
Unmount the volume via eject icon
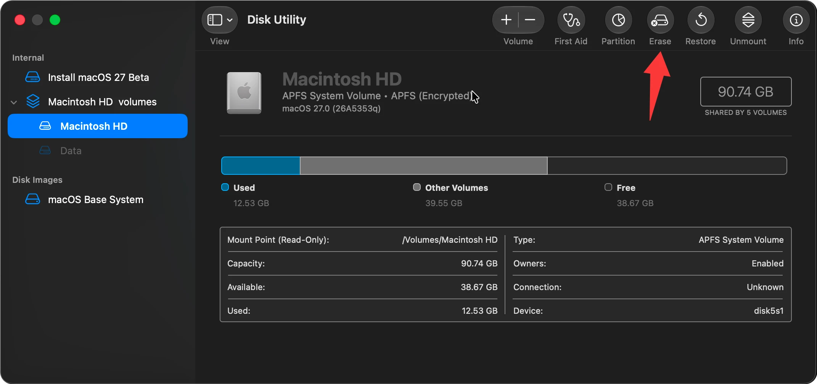[748, 20]
